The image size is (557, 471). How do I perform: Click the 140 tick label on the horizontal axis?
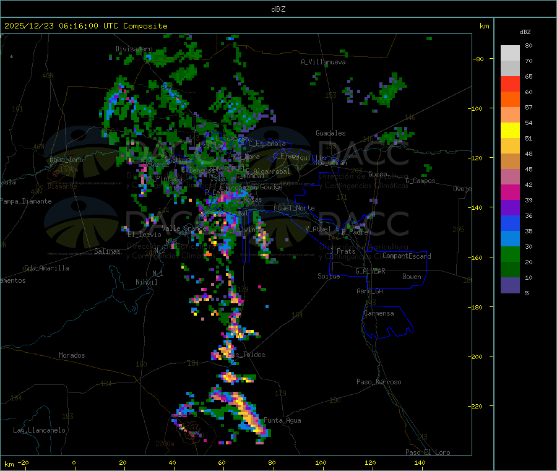point(420,462)
